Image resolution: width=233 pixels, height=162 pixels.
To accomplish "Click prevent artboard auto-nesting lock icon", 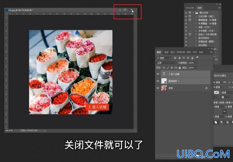I will pyautogui.click(x=176, y=68).
